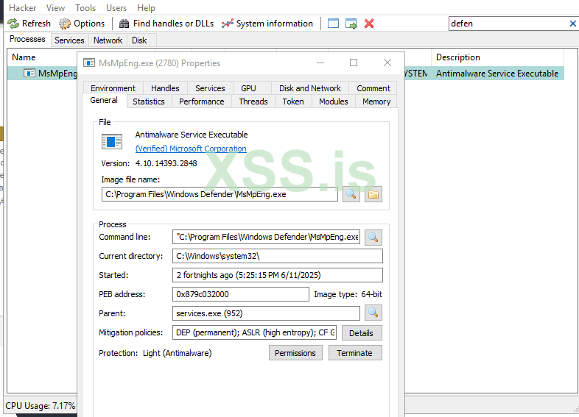The width and height of the screenshot is (579, 417).
Task: Open the Disk and Network tab
Action: click(x=310, y=88)
